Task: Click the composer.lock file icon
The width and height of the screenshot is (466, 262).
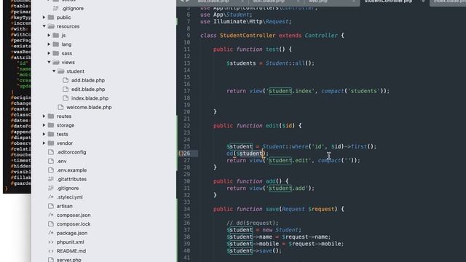Action: tap(51, 224)
